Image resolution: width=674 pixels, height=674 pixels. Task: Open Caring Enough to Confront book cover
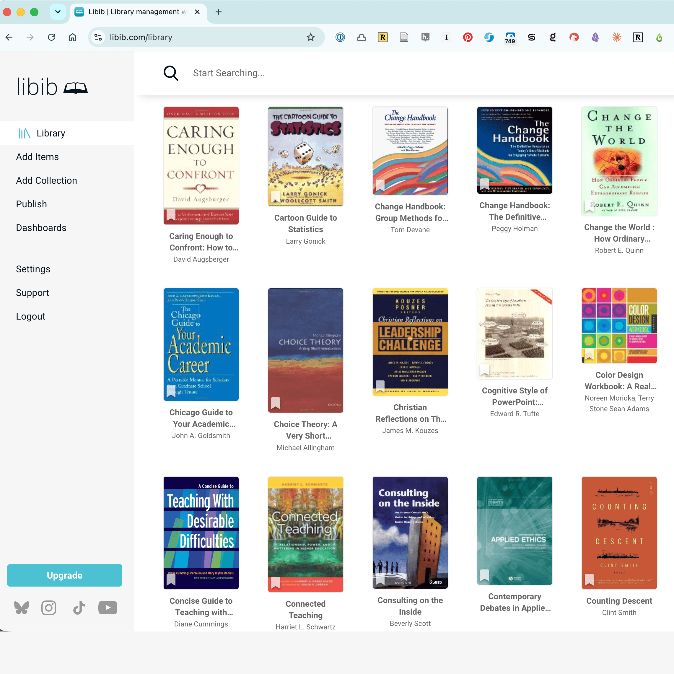pos(201,166)
